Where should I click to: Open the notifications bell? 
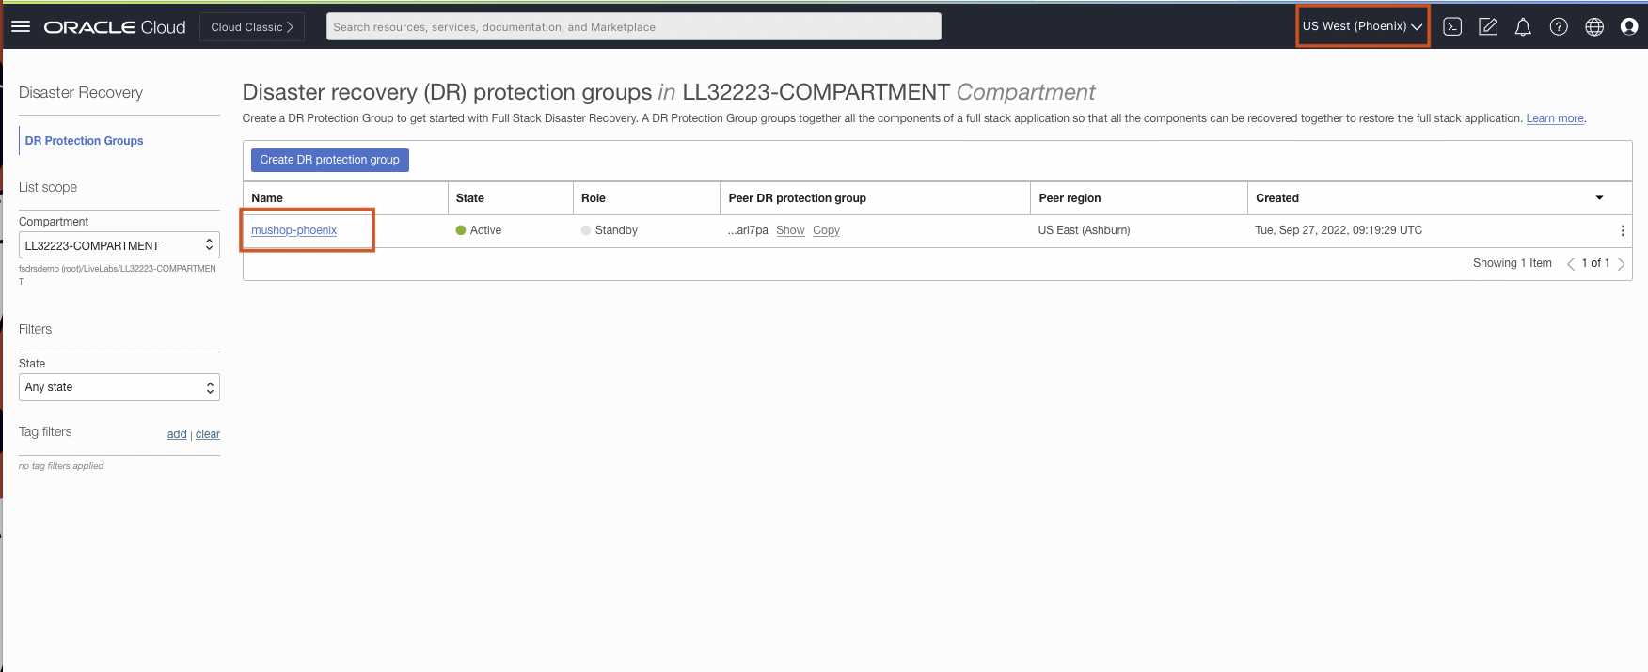point(1523,27)
